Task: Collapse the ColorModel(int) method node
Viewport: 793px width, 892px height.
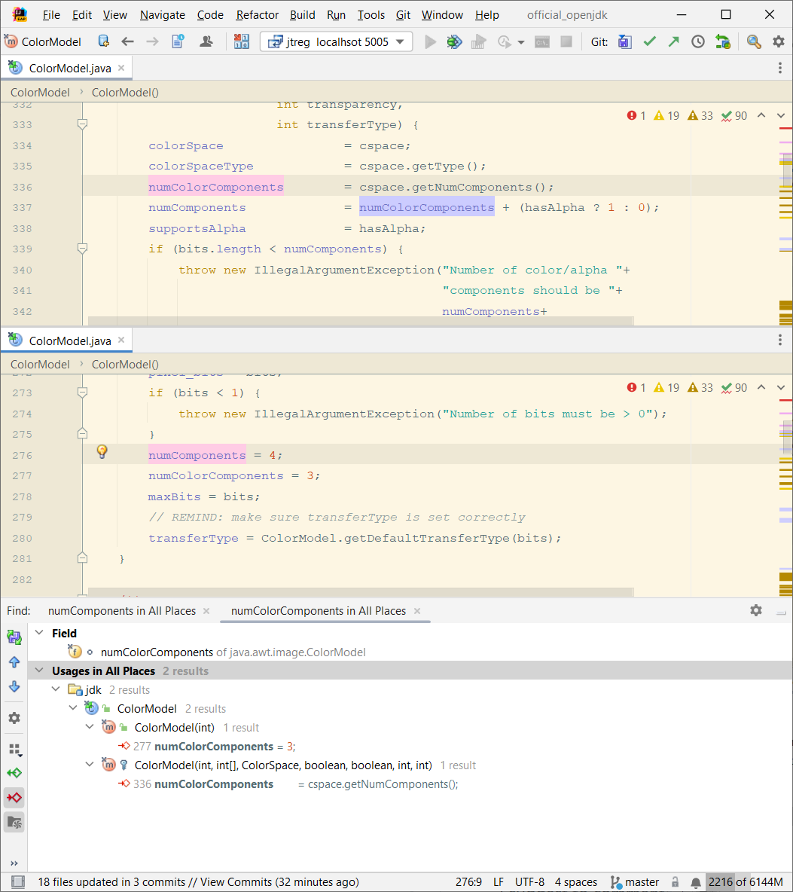Action: click(90, 726)
